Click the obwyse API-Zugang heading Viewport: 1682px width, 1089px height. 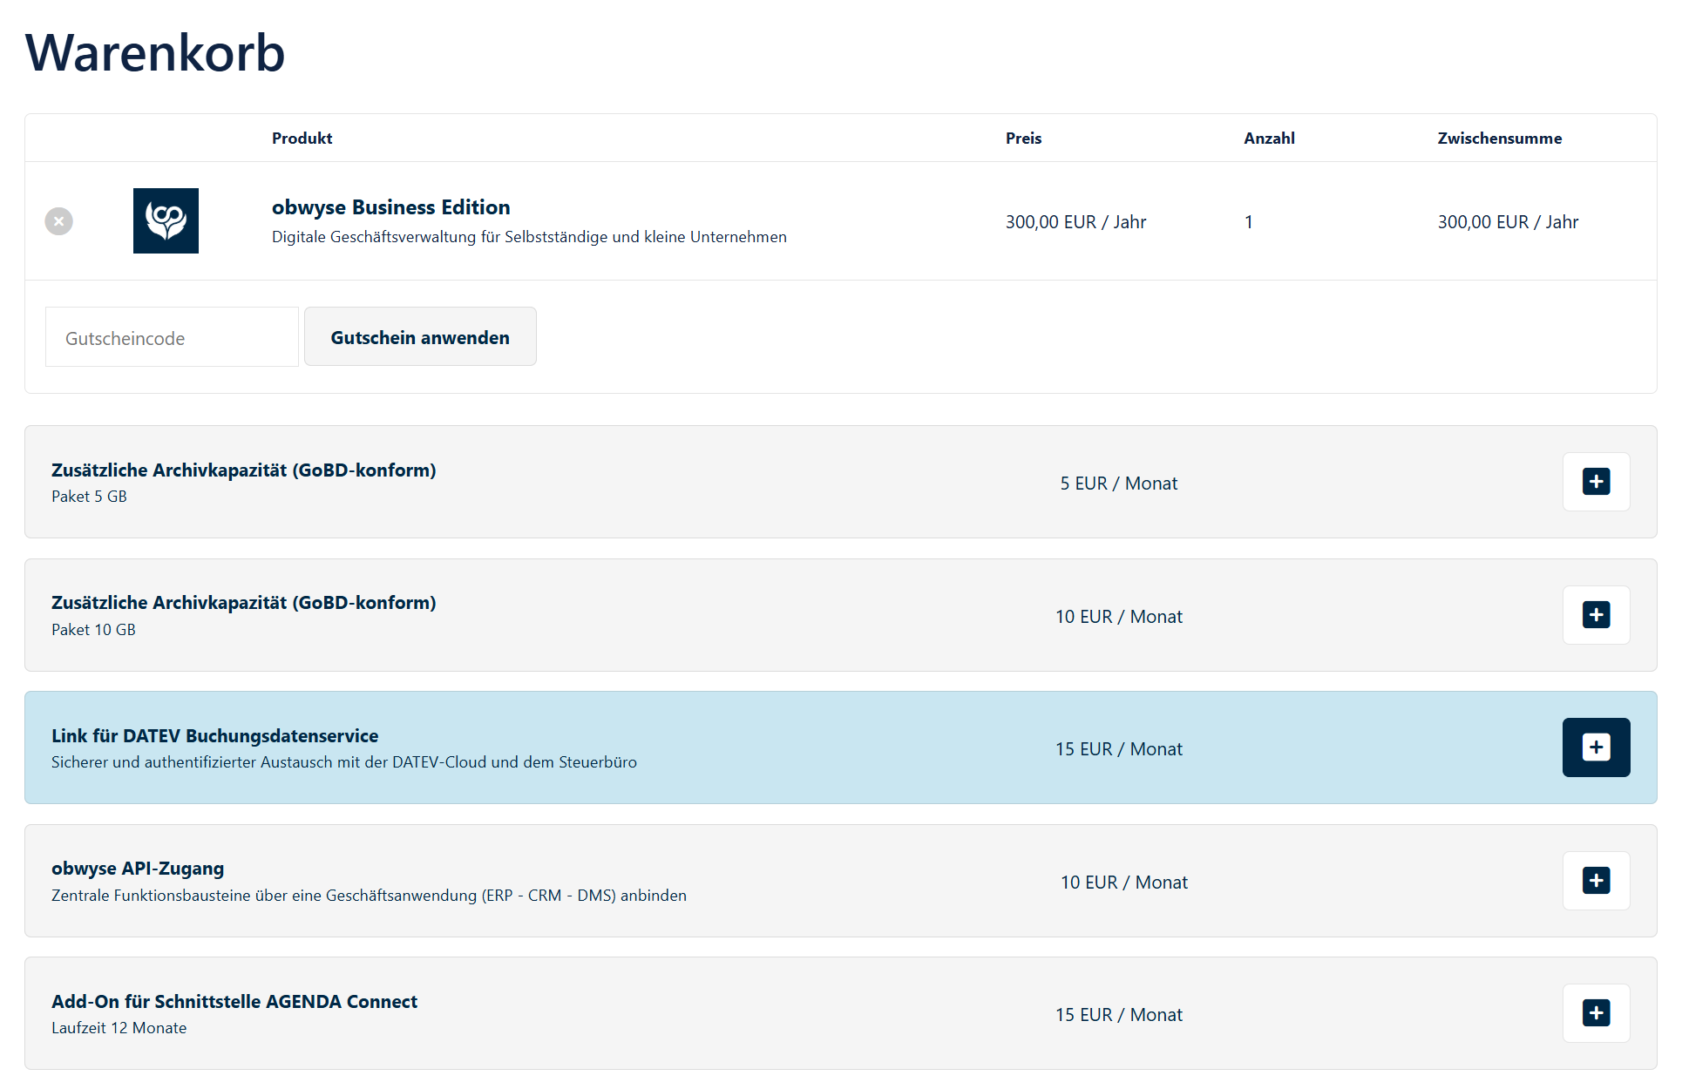tap(138, 869)
